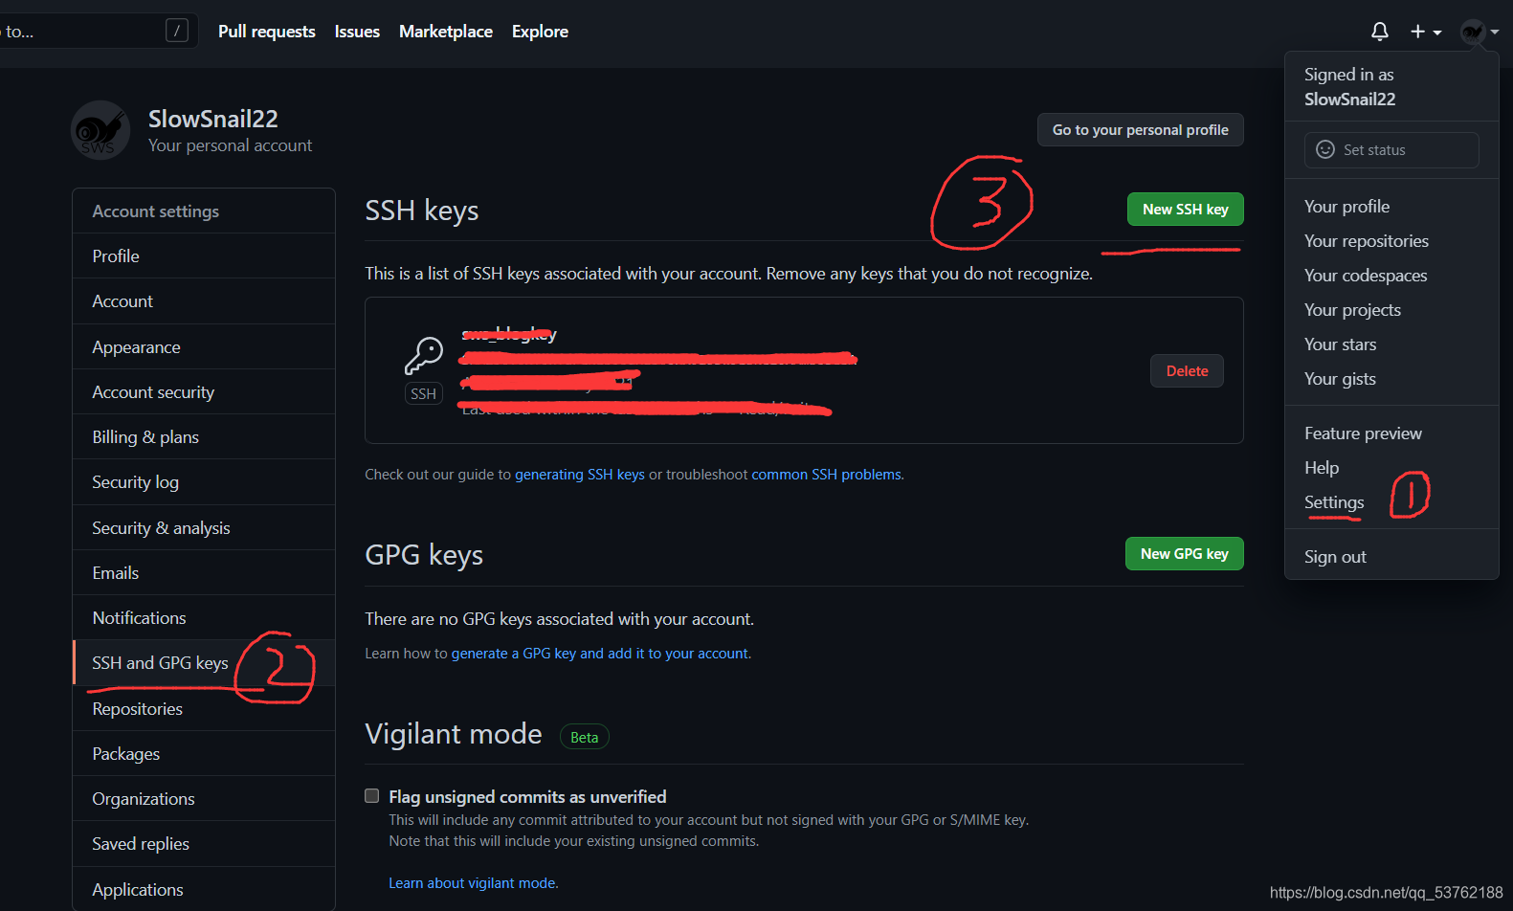Screen dimensions: 1513x911
Task: Open Your codespaces from user menu
Action: coord(1391,276)
